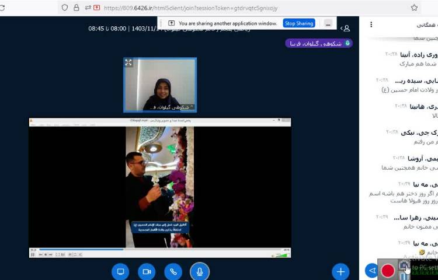Toggle the webcam sharing button
The width and height of the screenshot is (438, 280).
(147, 271)
